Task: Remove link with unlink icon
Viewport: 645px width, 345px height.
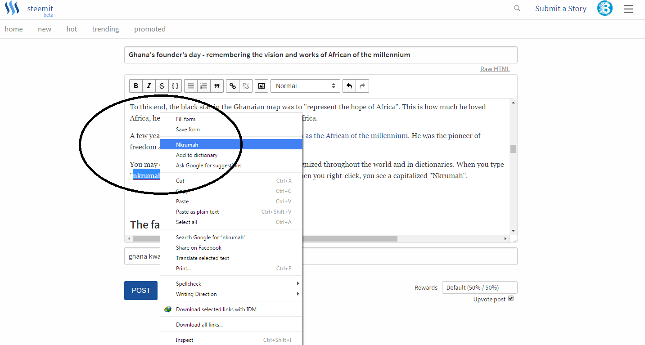Action: pyautogui.click(x=246, y=86)
